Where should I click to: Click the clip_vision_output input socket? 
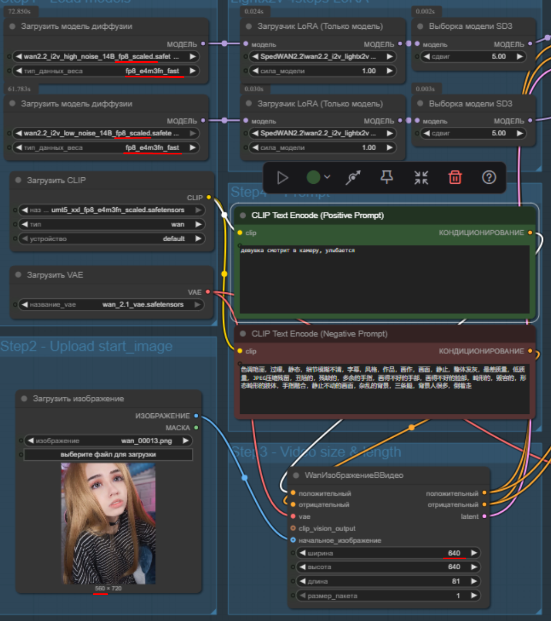pos(293,528)
